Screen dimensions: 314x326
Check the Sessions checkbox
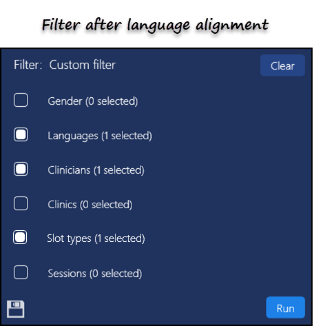[21, 272]
